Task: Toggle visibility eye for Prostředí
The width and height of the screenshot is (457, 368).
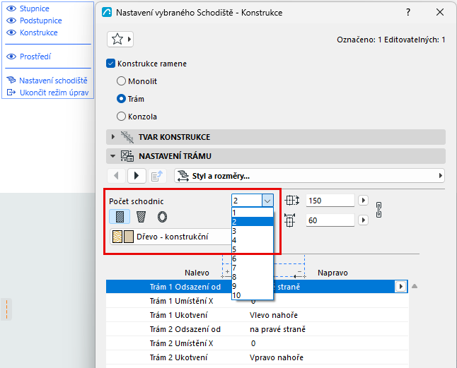Action: (11, 57)
